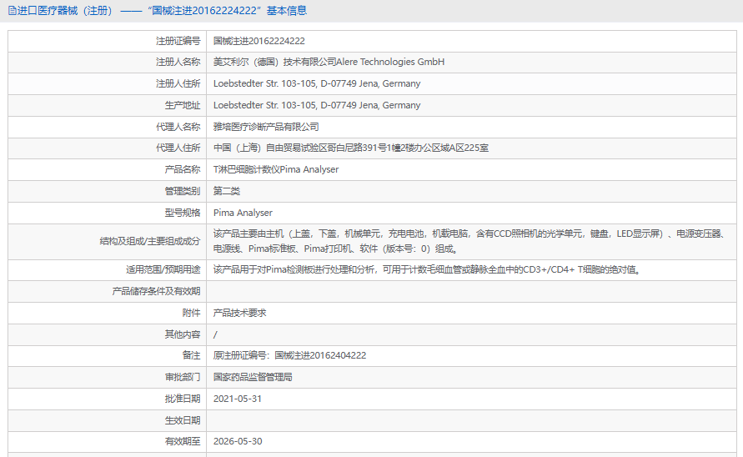Click the label 适用范围/预期用途
Screen dimensions: 743x457
(x=163, y=269)
